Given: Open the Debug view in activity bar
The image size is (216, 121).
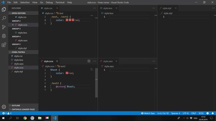Looking at the screenshot, I should (4, 36).
